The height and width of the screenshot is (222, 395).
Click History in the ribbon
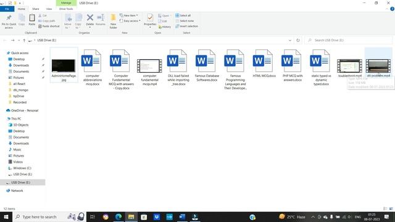tap(165, 27)
